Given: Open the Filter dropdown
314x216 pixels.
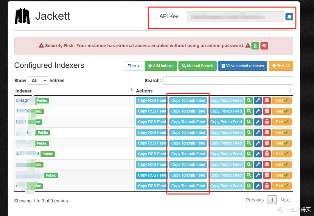Looking at the screenshot, I should [x=133, y=66].
